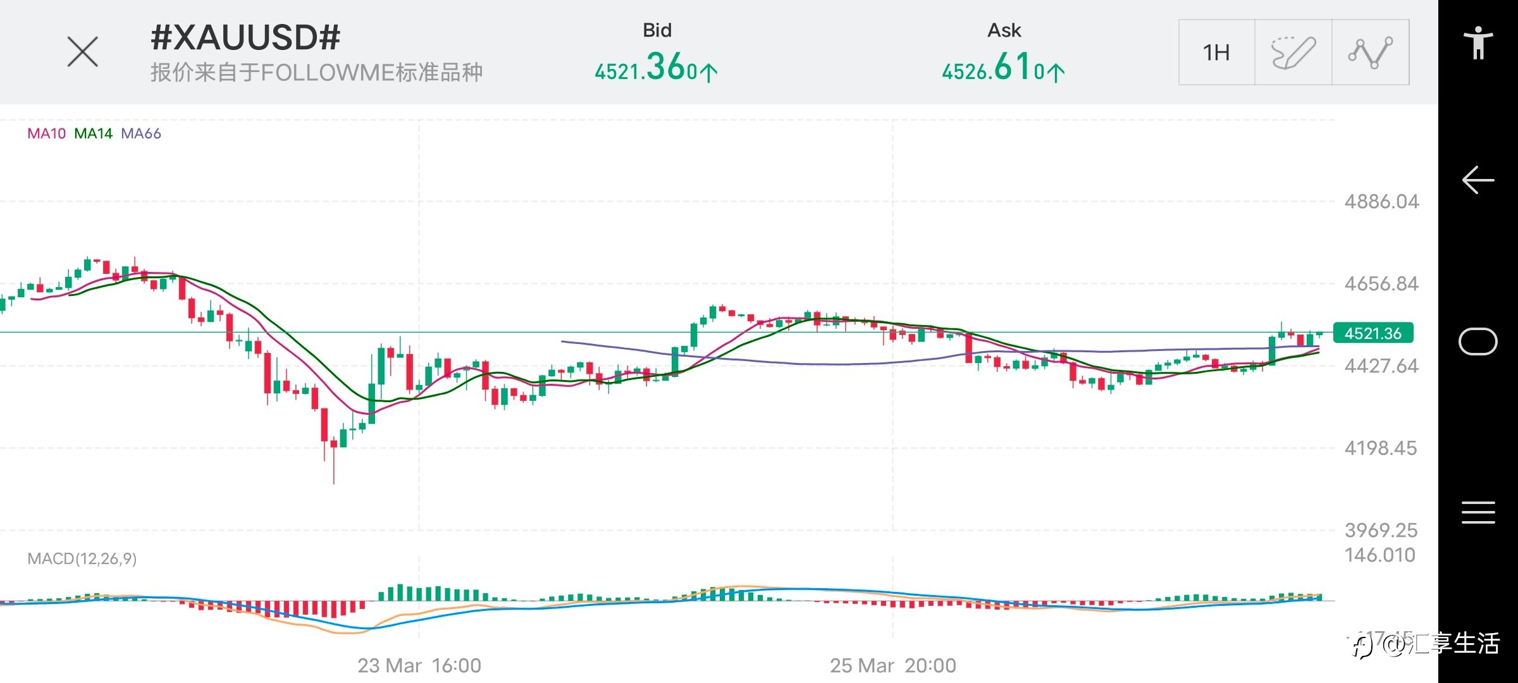Viewport: 1518px width, 683px height.
Task: Click the green 4521.36 current price tag
Action: click(1373, 333)
